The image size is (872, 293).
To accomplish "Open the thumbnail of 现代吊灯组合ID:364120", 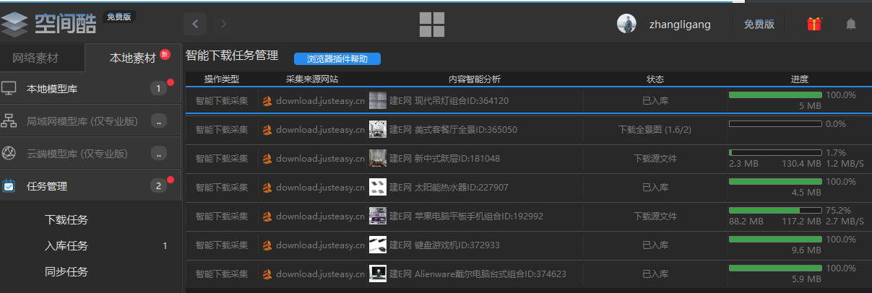I will coord(378,100).
